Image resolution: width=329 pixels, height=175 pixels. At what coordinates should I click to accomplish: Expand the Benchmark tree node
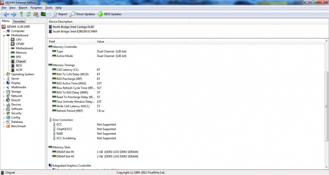[x=4, y=127]
